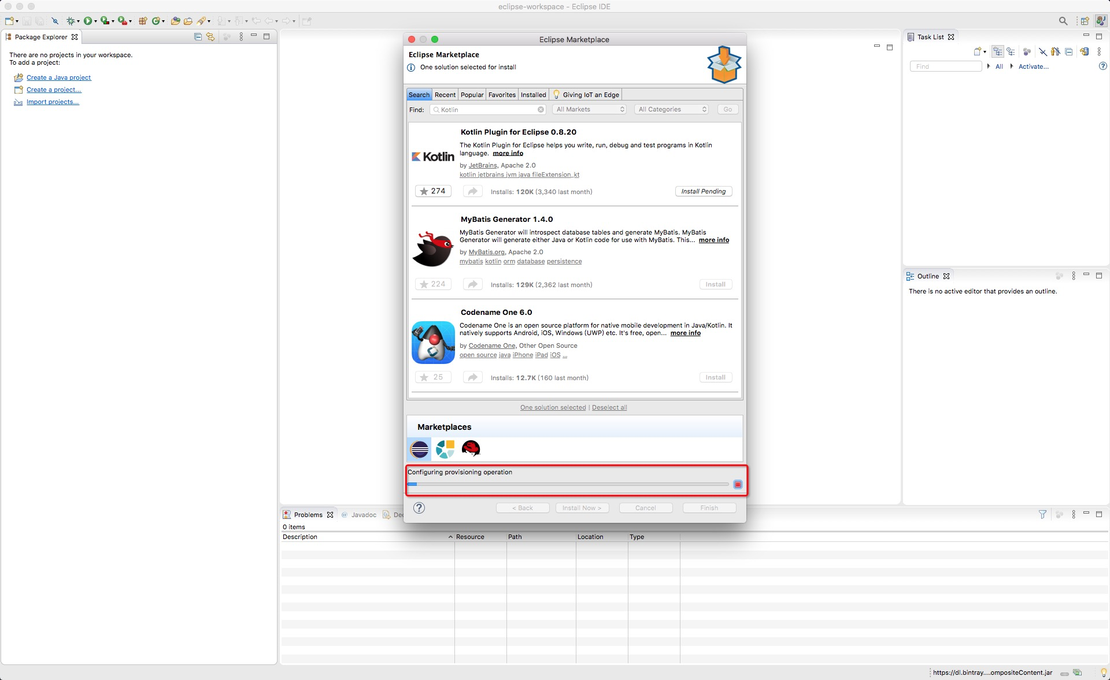Click Synchronize Changed in Task List
This screenshot has height=680, width=1110.
[x=1084, y=51]
